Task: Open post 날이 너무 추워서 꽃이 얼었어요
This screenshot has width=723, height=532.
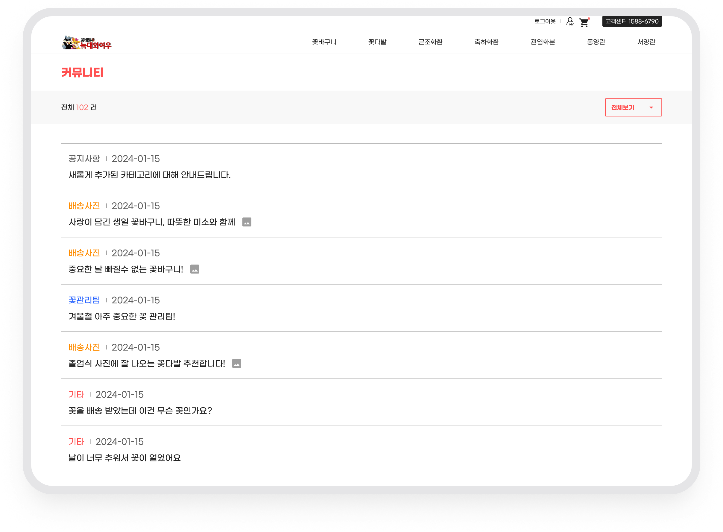Action: click(x=124, y=457)
